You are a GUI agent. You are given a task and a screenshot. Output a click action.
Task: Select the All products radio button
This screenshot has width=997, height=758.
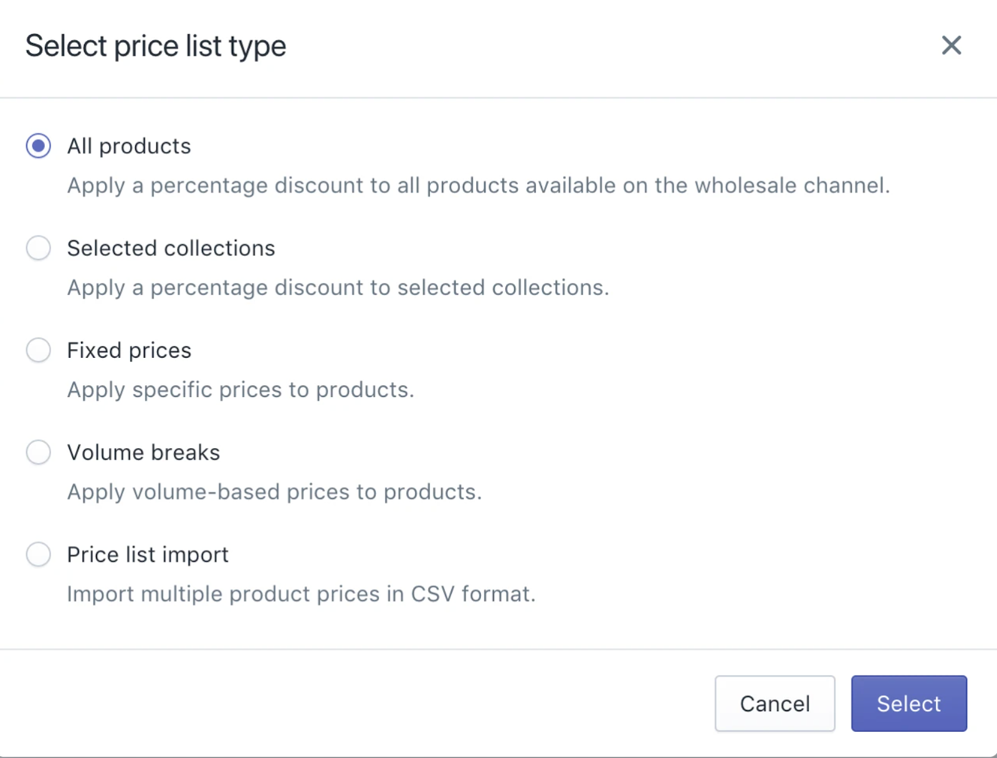(x=39, y=146)
